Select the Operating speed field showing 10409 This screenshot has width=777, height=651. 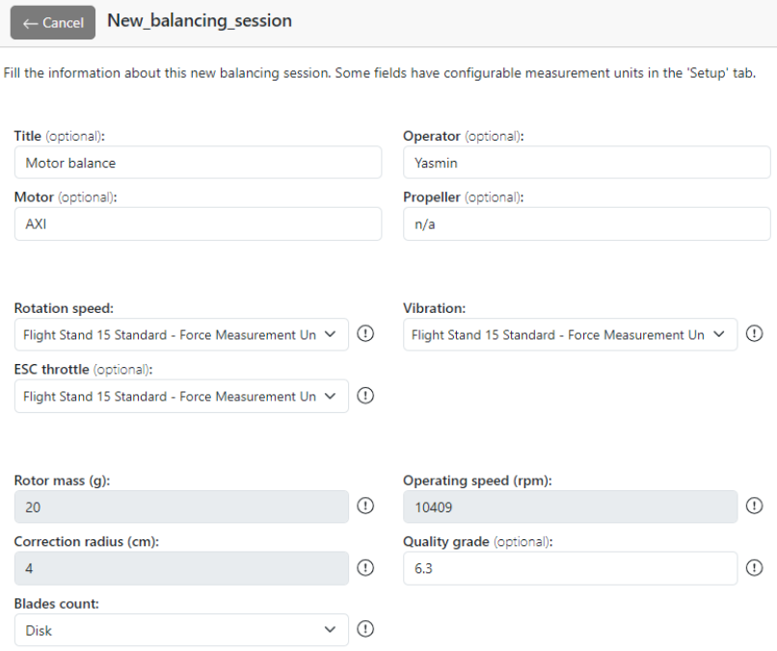[x=570, y=507]
